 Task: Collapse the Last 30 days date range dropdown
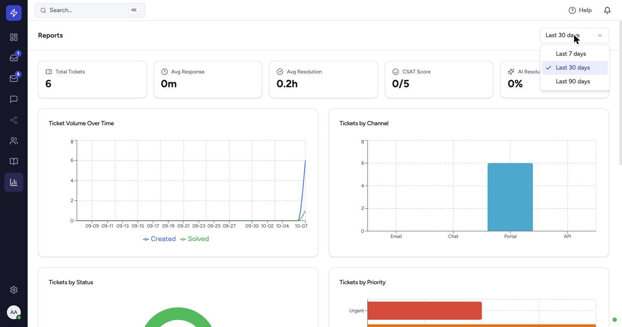pos(574,35)
